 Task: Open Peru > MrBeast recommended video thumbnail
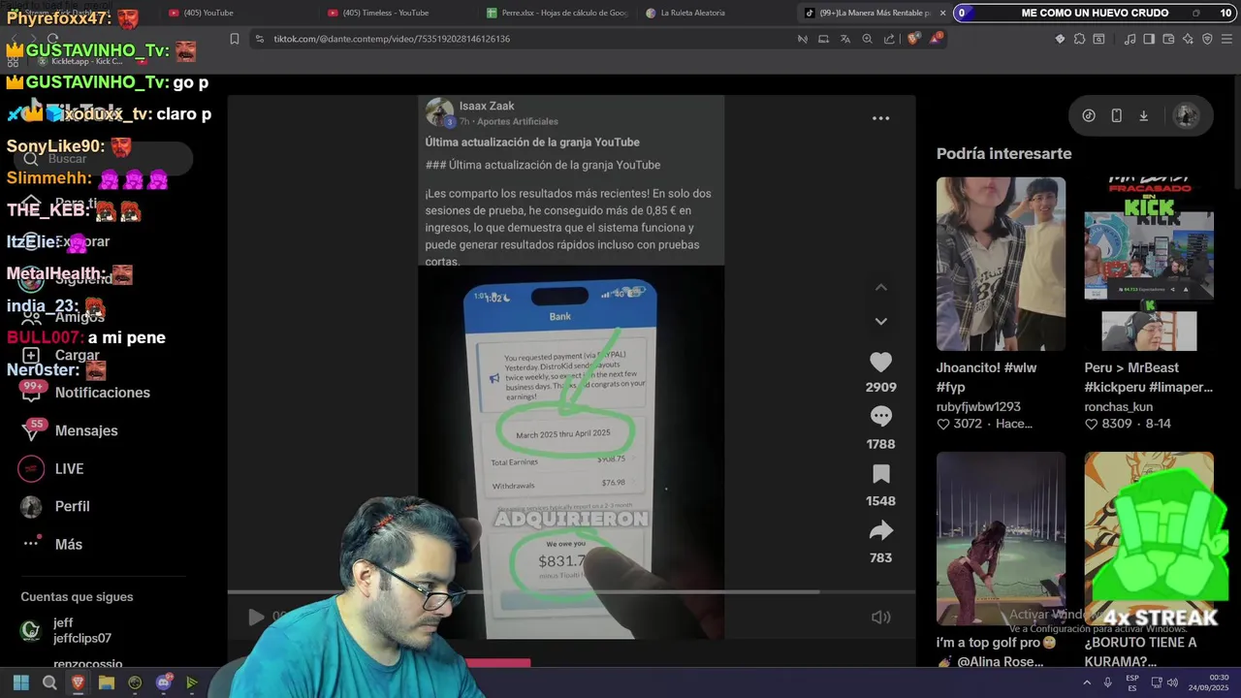(x=1149, y=264)
